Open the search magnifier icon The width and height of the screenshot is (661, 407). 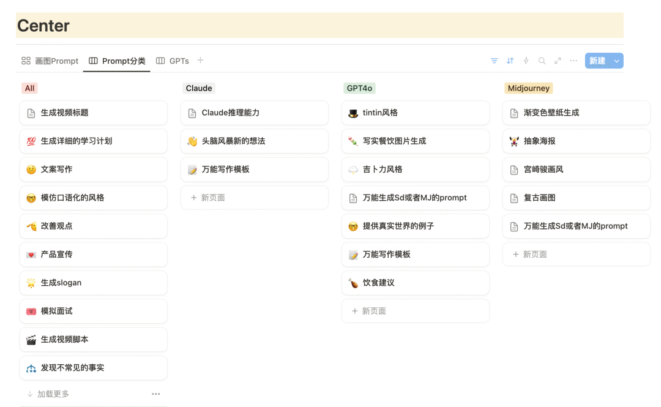pyautogui.click(x=542, y=61)
